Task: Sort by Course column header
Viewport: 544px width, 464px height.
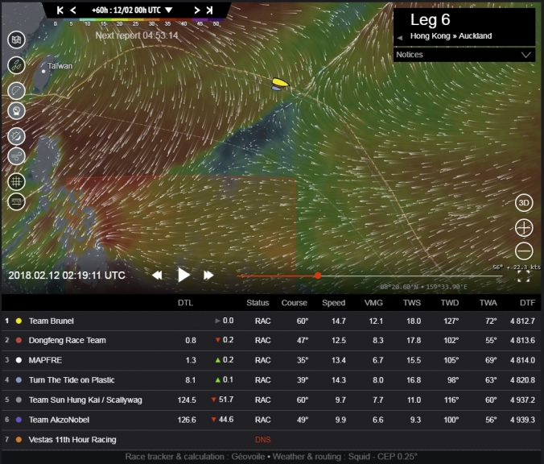Action: (x=295, y=303)
